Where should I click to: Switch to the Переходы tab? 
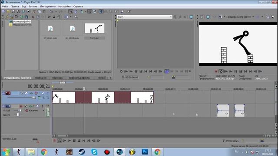(58, 78)
